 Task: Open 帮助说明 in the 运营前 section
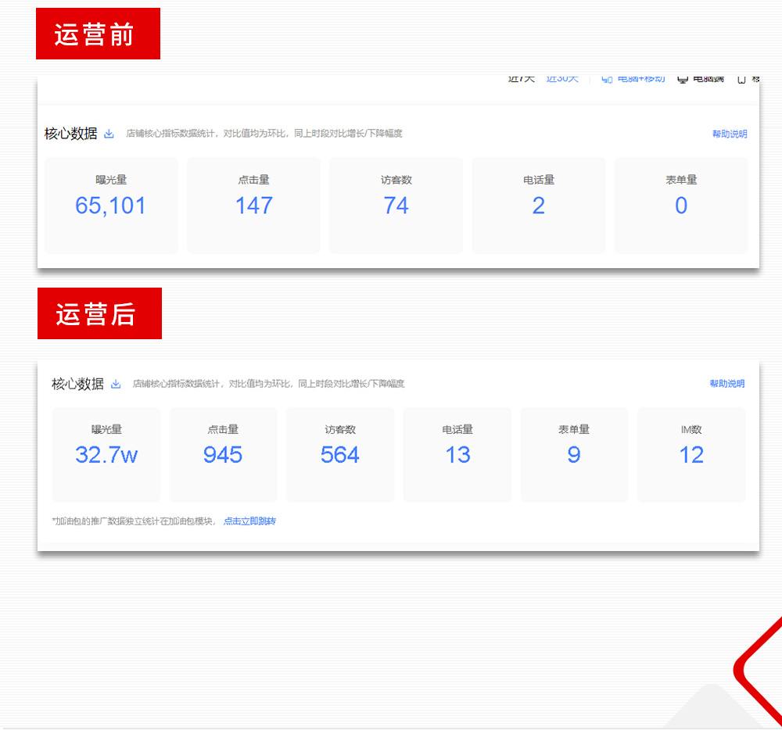click(729, 134)
